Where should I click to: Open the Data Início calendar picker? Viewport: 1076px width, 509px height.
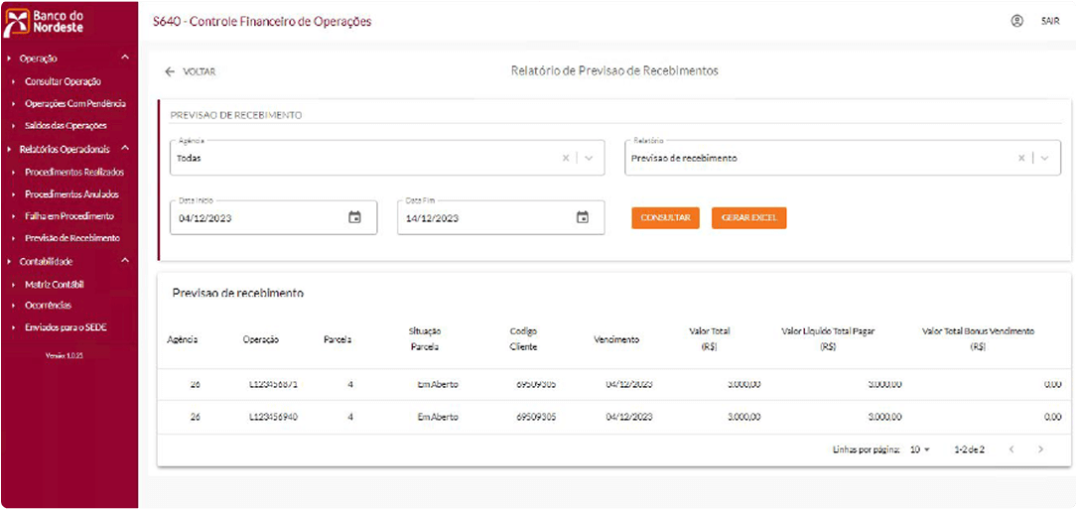pyautogui.click(x=354, y=217)
